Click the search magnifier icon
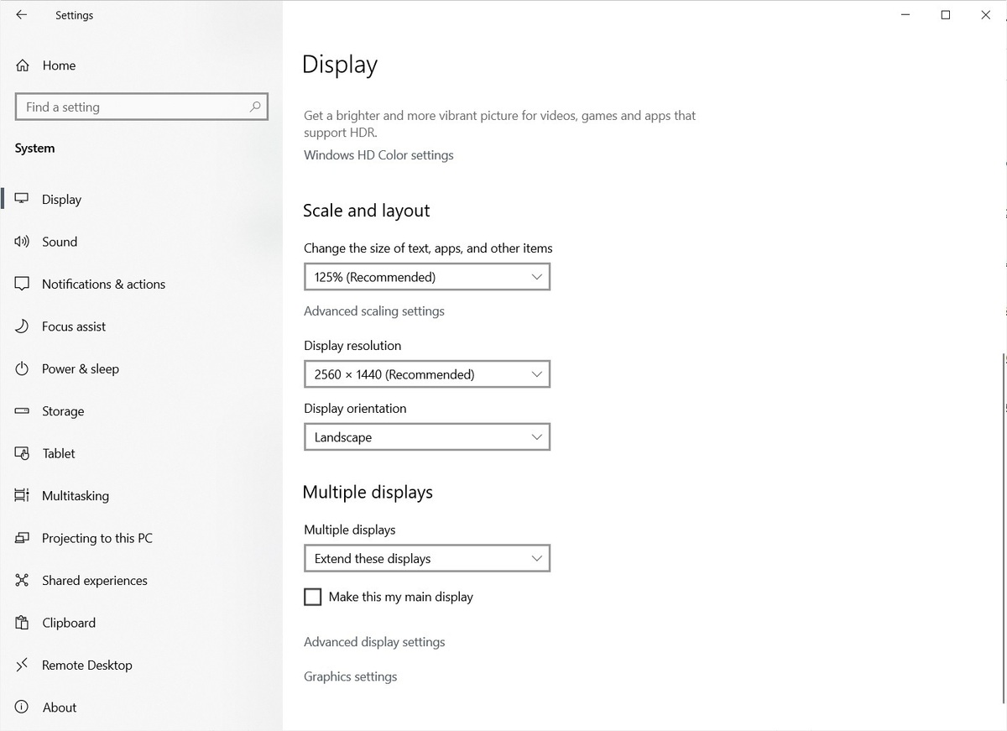1007x731 pixels. pos(255,107)
